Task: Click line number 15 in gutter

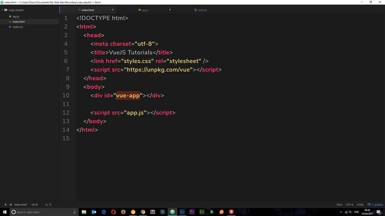Action: coord(66,139)
